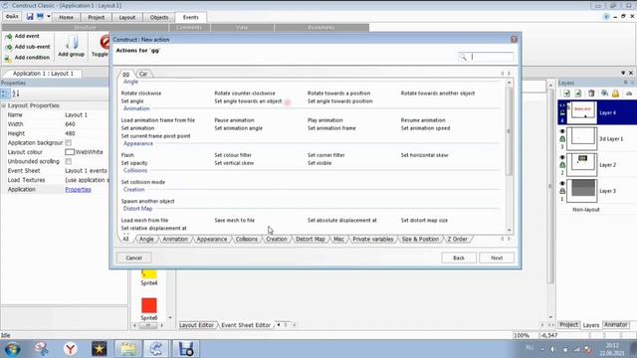Toggle Unbounded scrolling checkbox

[69, 161]
